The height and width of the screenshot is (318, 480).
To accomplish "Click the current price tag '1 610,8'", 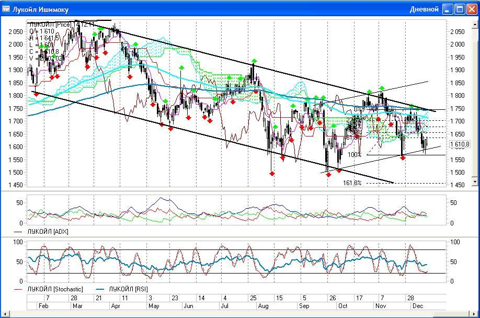I will pyautogui.click(x=460, y=144).
